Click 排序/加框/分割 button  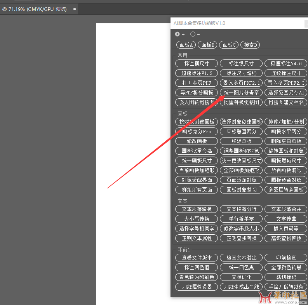click(286, 122)
